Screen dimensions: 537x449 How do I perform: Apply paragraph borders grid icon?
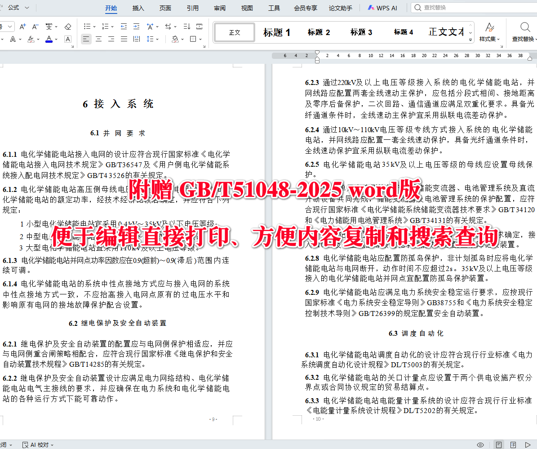pyautogui.click(x=193, y=39)
